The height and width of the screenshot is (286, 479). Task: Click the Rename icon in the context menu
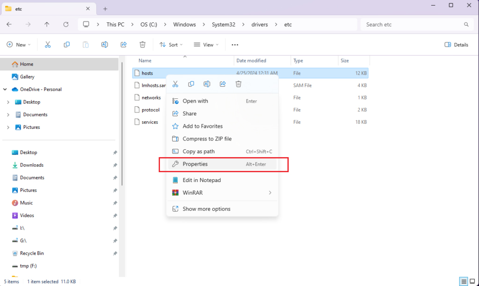point(207,84)
